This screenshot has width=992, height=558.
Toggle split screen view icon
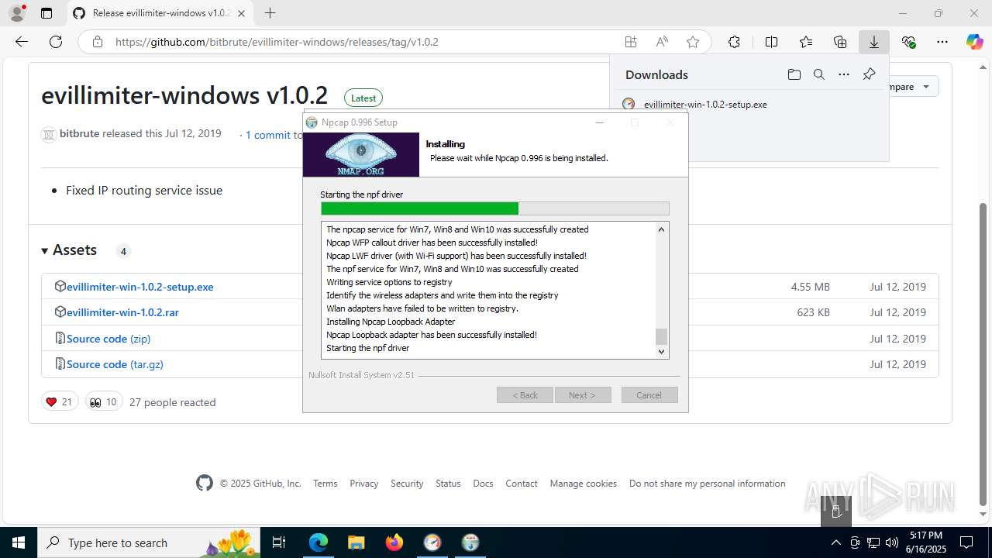[x=771, y=42]
